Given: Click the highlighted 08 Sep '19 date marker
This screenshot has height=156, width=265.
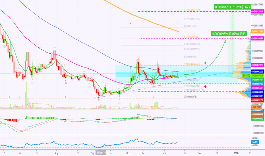Looking at the screenshot, I should coord(101,153).
